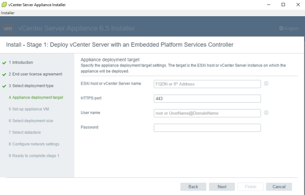Select step 4 Appliance deployment target

coord(36,97)
